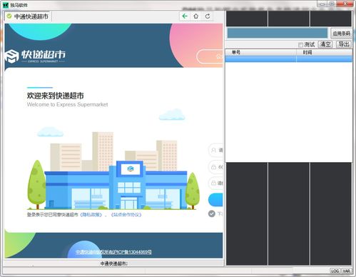Reload the page with refresh icon
This screenshot has height=277, width=356.
click(x=208, y=16)
